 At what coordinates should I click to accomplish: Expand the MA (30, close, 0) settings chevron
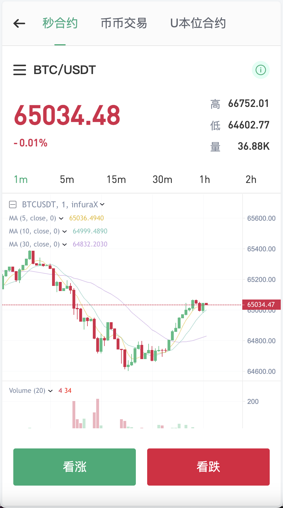coord(65,244)
